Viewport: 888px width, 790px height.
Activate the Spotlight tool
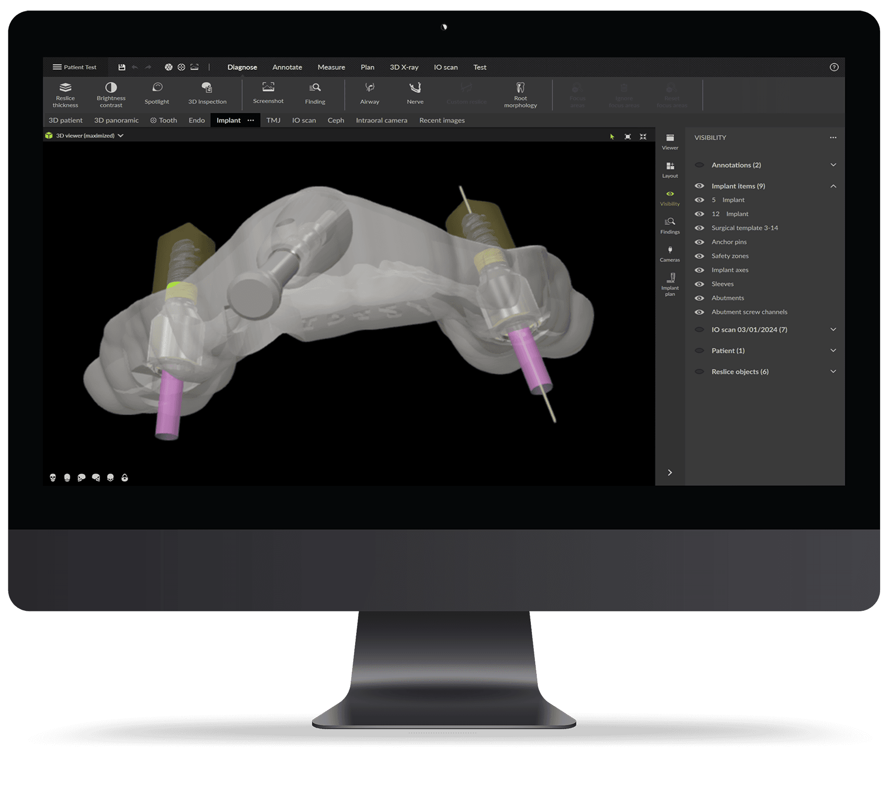[x=157, y=93]
